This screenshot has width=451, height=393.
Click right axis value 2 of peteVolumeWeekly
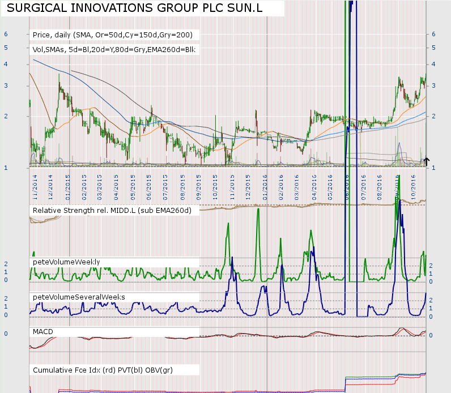coord(431,266)
